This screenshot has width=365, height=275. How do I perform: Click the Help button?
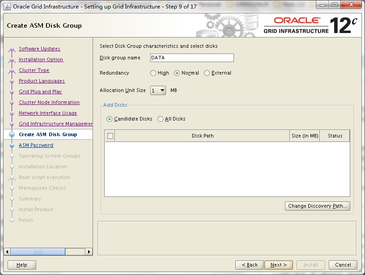[x=22, y=265]
